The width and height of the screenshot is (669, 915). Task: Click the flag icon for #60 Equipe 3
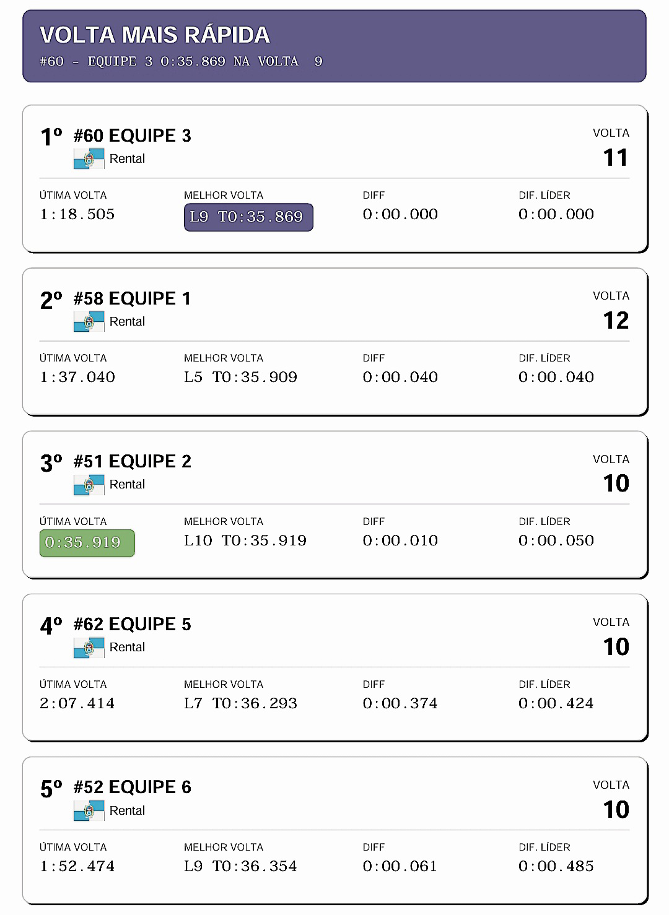pyautogui.click(x=89, y=159)
